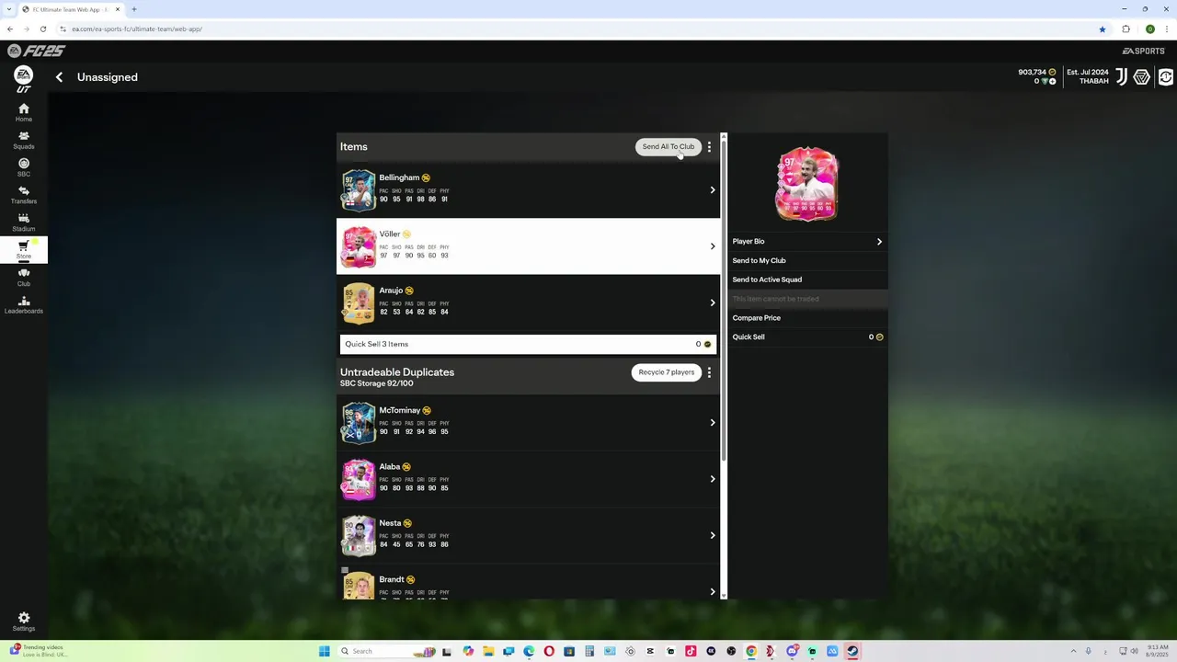Click Quick Sell 3 Items bar
The width and height of the screenshot is (1177, 662).
(528, 344)
